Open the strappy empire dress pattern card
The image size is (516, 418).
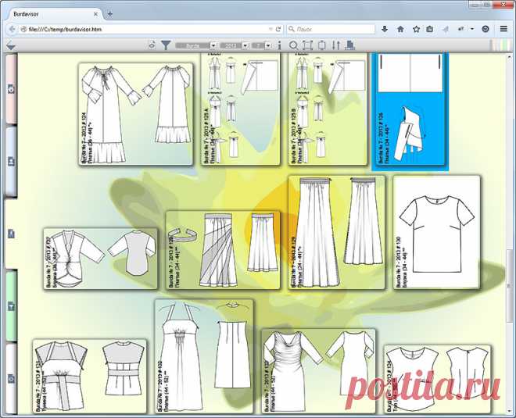point(204,356)
